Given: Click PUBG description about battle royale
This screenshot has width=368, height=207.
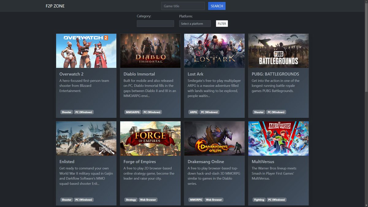Looking at the screenshot, I should [276, 86].
